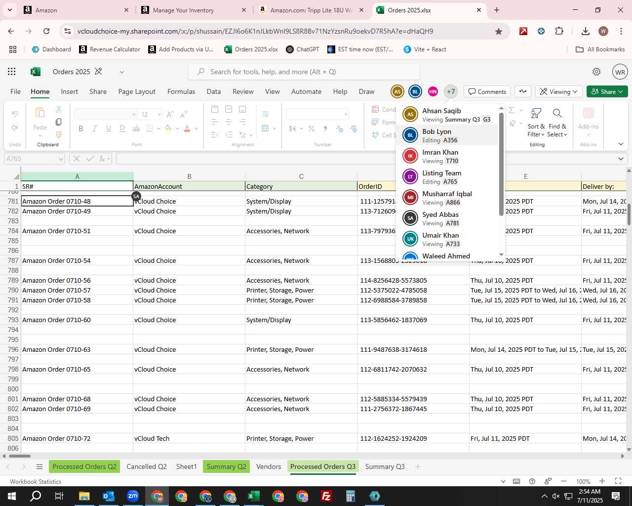Select cell Amazon Order 0710-48

point(77,201)
